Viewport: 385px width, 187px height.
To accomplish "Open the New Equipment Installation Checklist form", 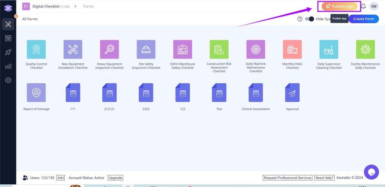I will (x=73, y=49).
